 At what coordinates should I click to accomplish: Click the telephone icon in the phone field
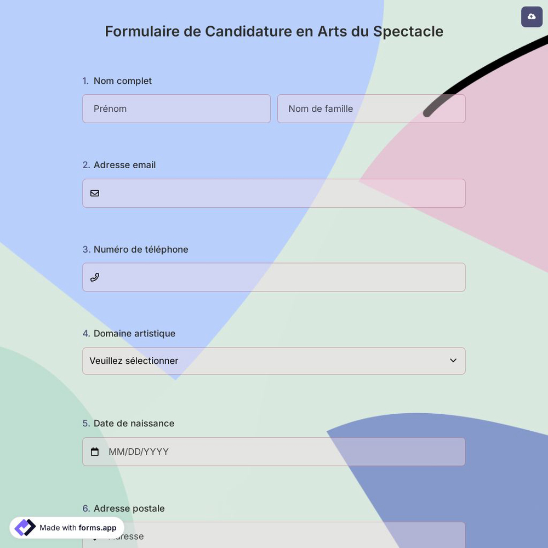click(x=95, y=277)
